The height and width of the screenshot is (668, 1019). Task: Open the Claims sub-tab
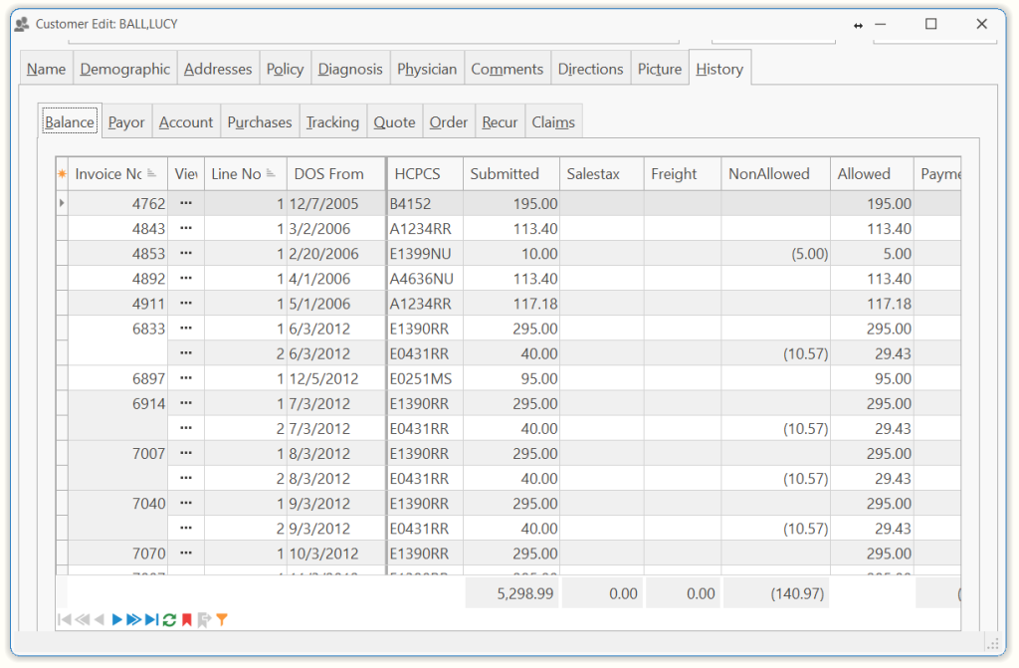click(553, 122)
